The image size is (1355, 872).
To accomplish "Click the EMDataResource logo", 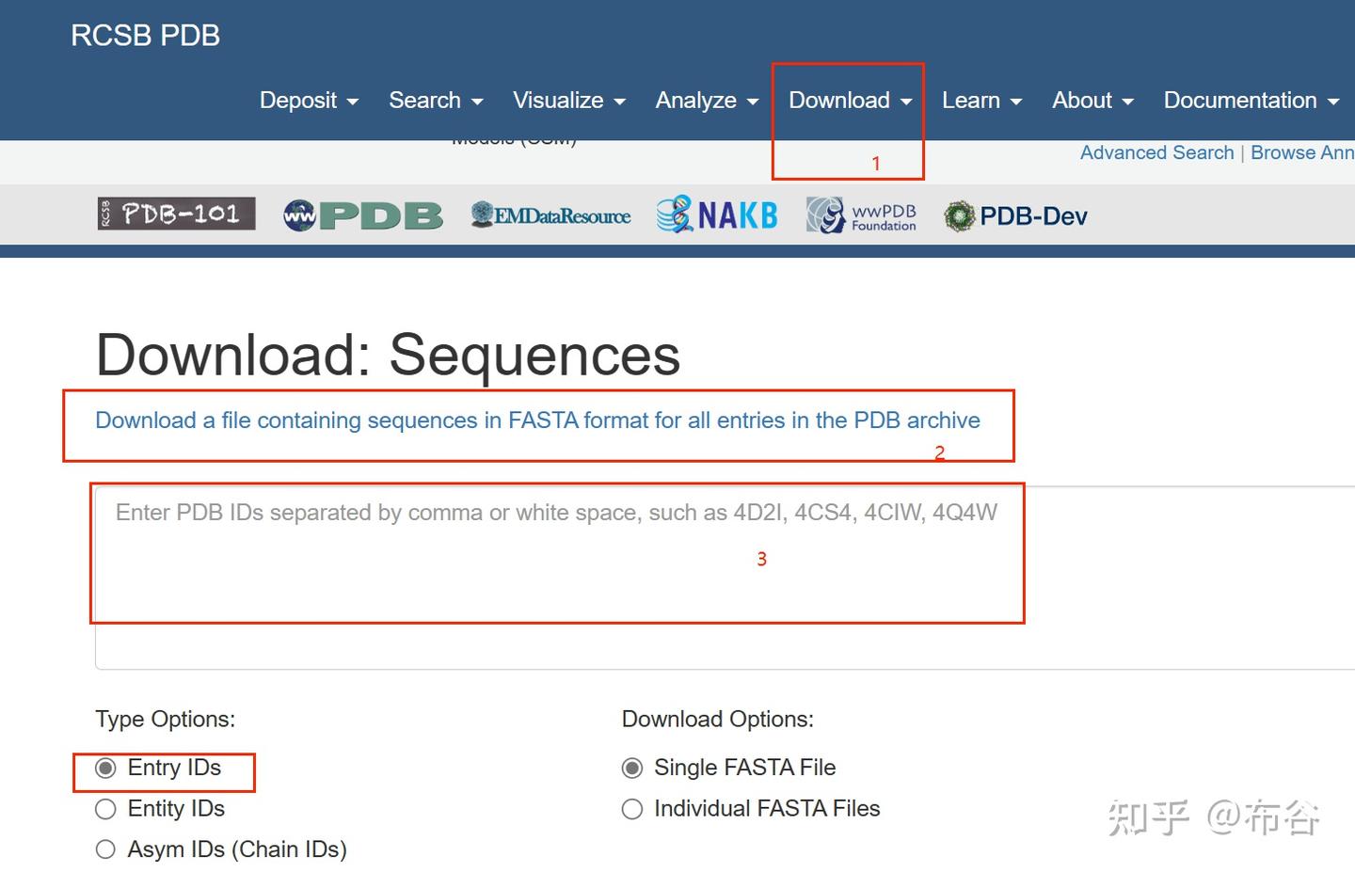I will 550,215.
